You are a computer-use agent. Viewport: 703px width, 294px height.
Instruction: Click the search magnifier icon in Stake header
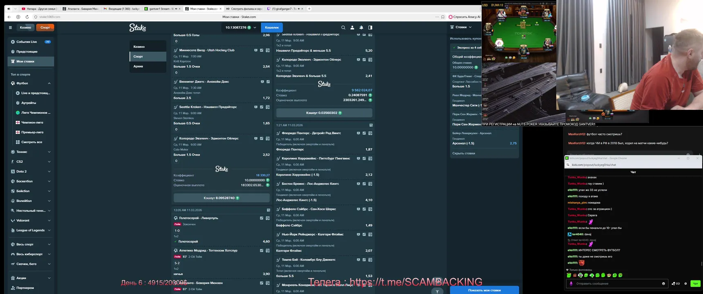343,27
